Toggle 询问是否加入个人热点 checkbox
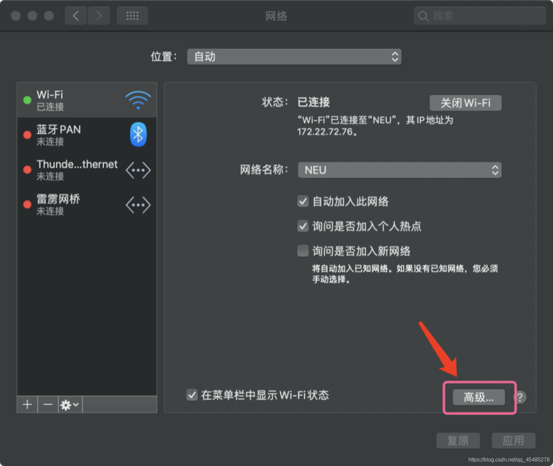 pos(303,226)
